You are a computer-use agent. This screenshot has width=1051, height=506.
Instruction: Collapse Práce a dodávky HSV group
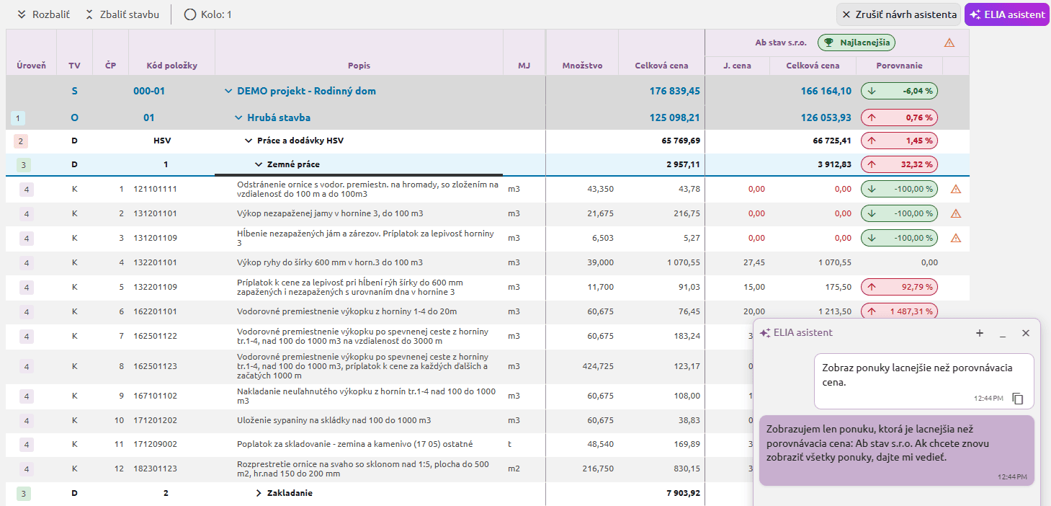click(x=249, y=141)
